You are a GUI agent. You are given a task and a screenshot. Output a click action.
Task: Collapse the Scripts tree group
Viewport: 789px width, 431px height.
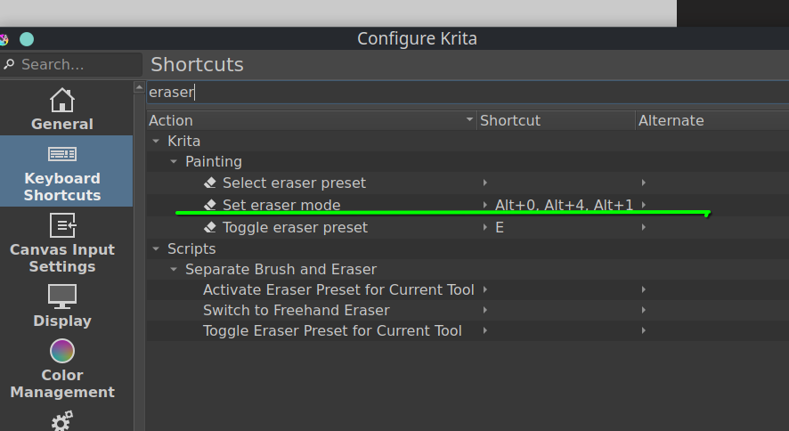(156, 248)
